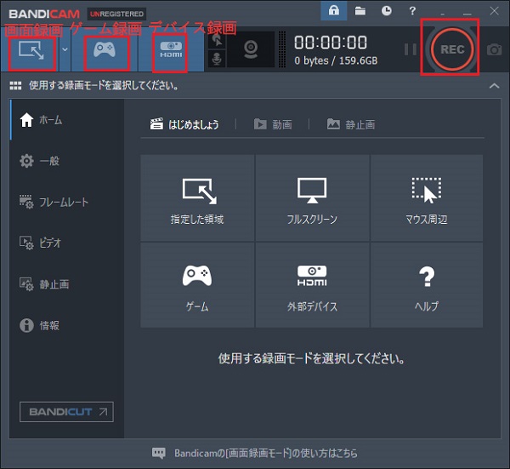Click the pause recording button
The width and height of the screenshot is (510, 469).
(x=411, y=49)
